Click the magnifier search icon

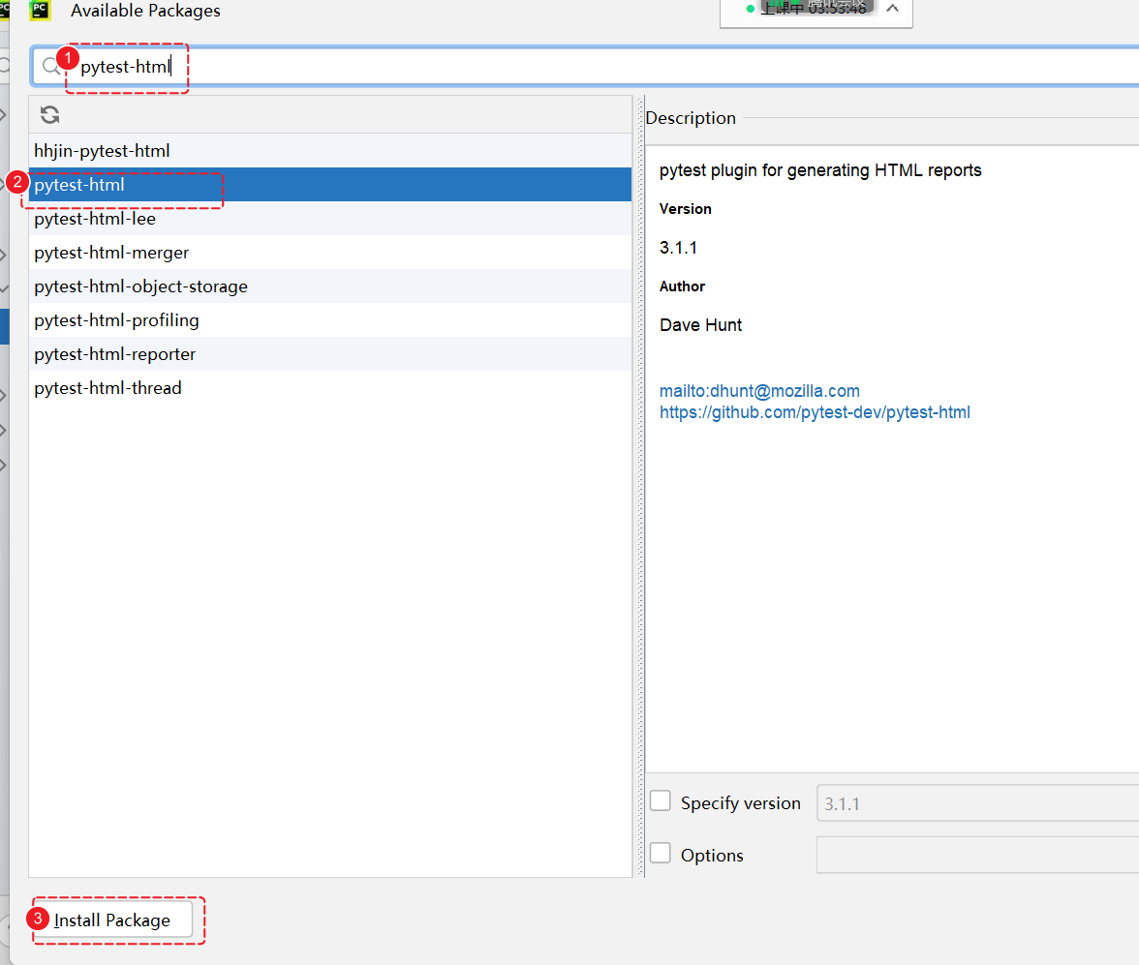[50, 67]
